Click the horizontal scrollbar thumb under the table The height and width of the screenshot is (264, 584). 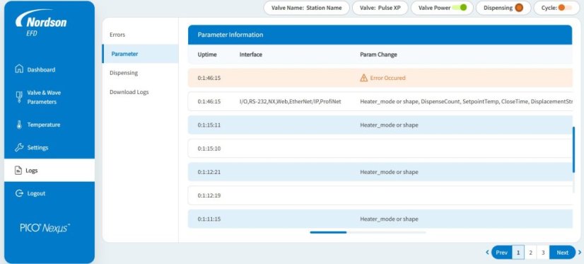(x=328, y=232)
